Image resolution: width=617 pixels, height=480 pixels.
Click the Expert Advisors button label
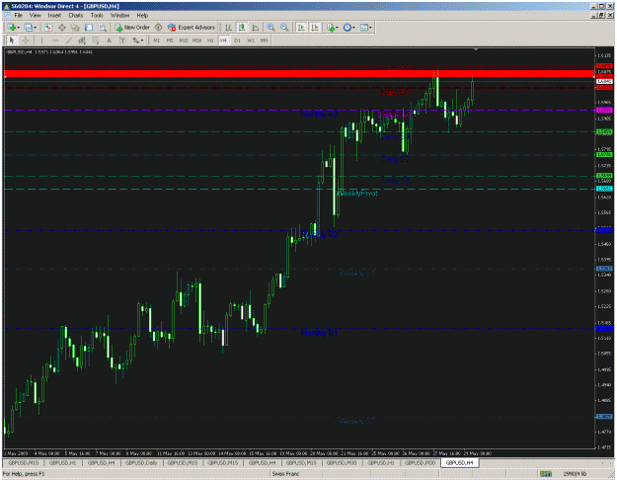(x=196, y=28)
